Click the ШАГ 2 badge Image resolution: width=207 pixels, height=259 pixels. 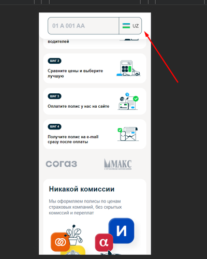click(54, 61)
